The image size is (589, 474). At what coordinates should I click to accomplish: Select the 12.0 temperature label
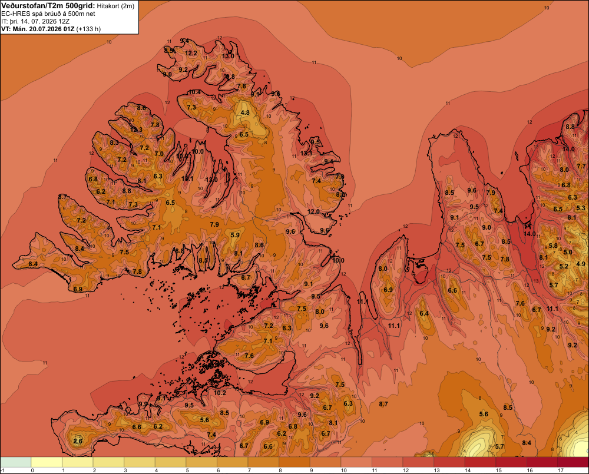[314, 211]
